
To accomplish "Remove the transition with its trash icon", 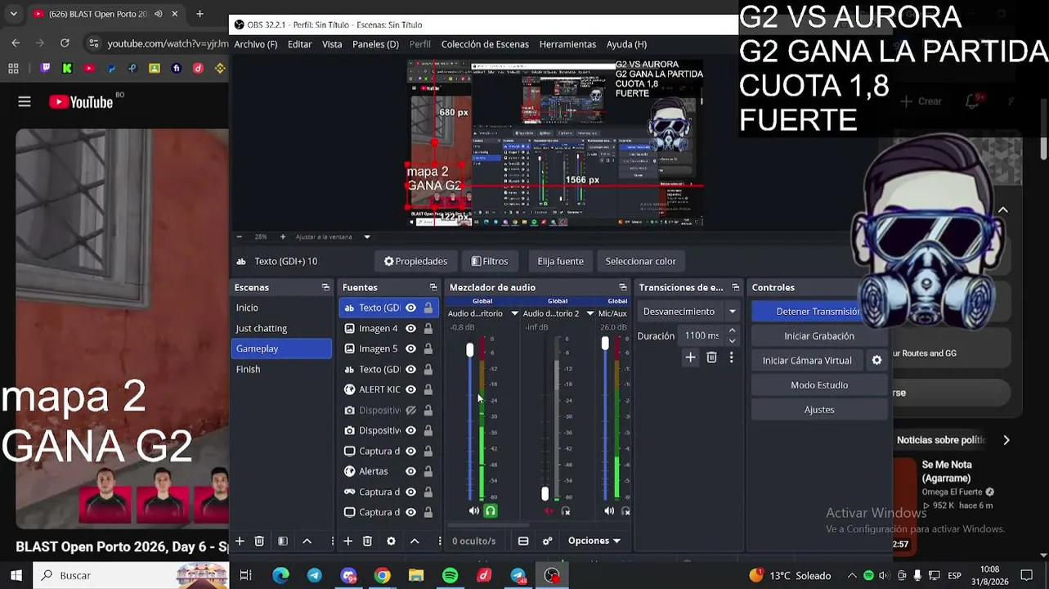I will click(x=711, y=357).
